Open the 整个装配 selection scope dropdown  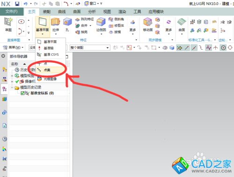tap(90, 48)
